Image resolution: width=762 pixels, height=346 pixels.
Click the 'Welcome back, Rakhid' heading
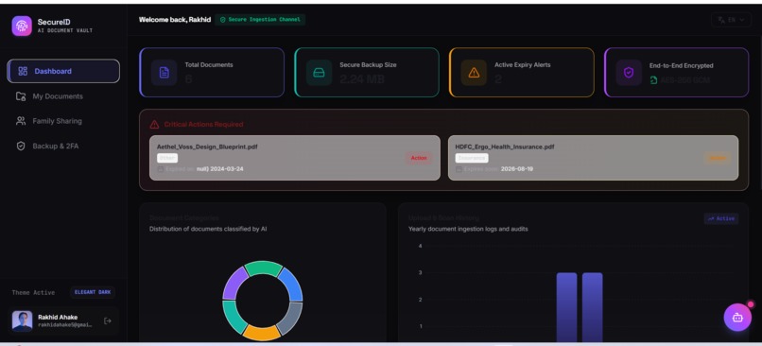(x=175, y=20)
